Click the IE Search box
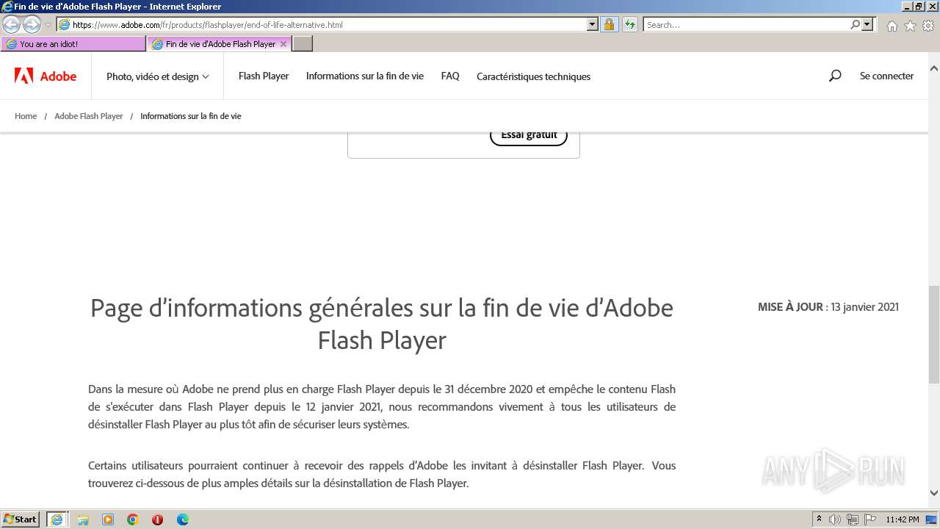The image size is (940, 529). pyautogui.click(x=746, y=24)
